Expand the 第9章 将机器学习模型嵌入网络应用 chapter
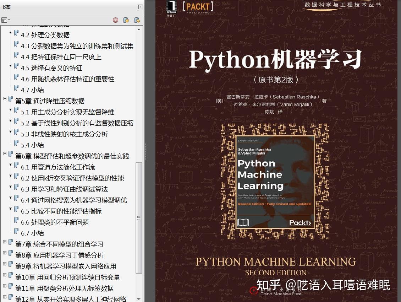The image size is (401, 302). 5,264
